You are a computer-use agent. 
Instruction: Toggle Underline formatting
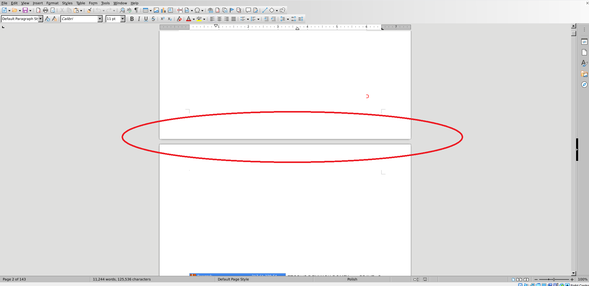click(146, 19)
